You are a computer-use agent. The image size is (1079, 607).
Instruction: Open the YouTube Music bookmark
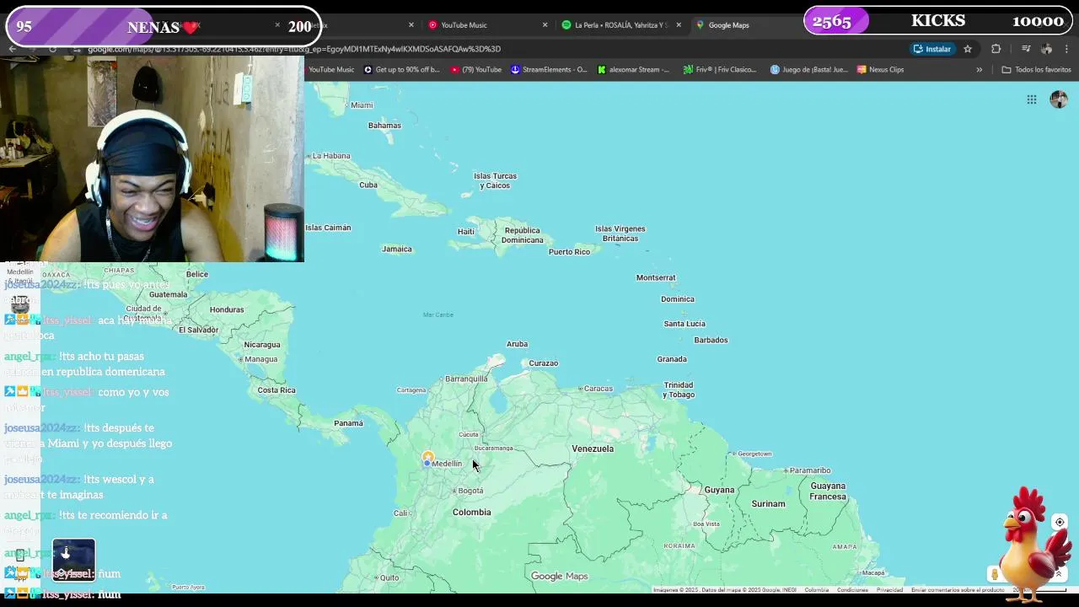point(331,70)
